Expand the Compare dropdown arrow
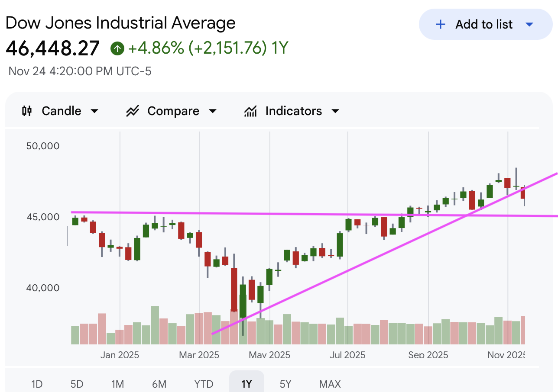 click(x=212, y=111)
